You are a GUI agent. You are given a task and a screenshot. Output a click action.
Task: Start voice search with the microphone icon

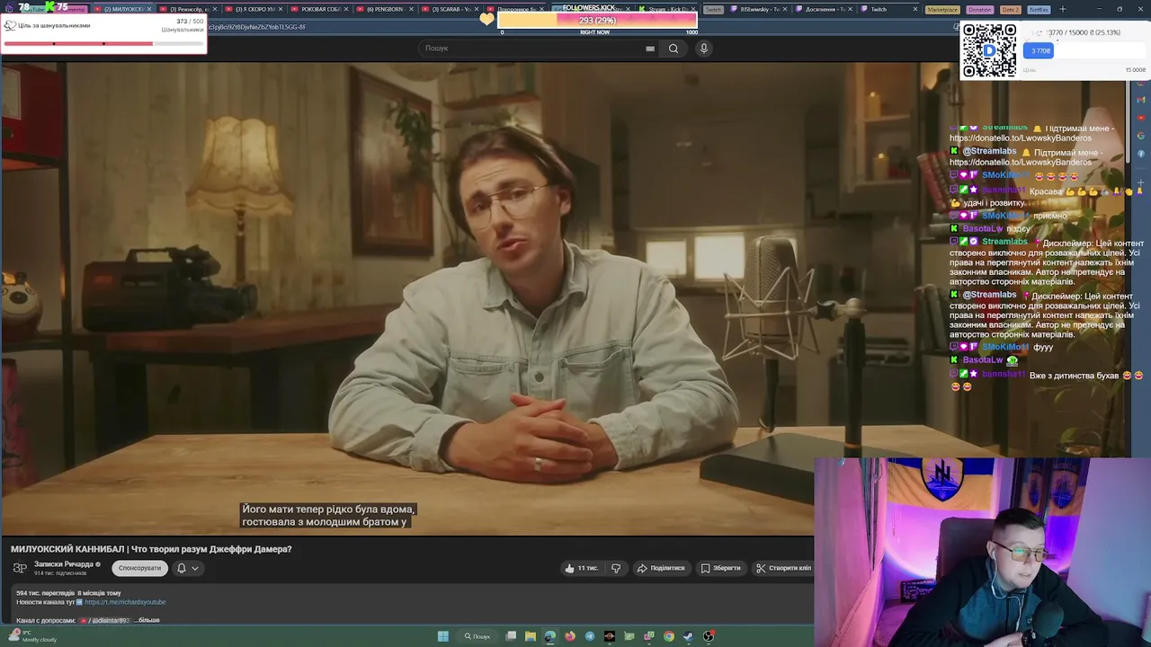coord(704,49)
